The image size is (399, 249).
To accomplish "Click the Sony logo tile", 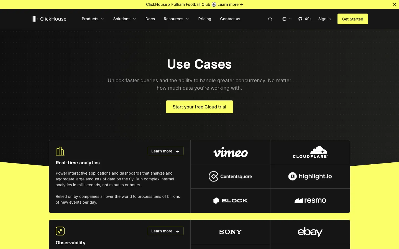I will coord(230,232).
